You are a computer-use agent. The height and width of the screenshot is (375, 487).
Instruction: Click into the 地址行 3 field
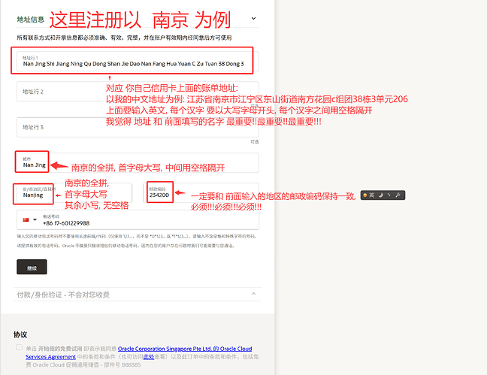click(138, 127)
